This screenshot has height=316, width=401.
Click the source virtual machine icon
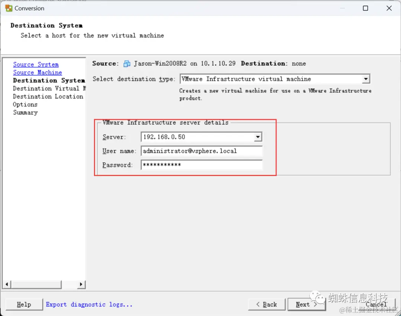(x=127, y=63)
